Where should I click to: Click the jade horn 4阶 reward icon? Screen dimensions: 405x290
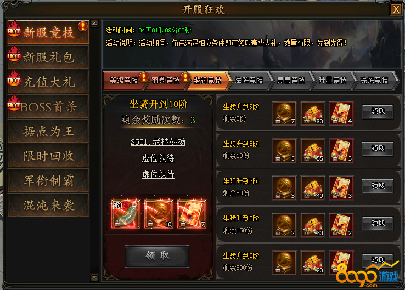click(x=126, y=214)
